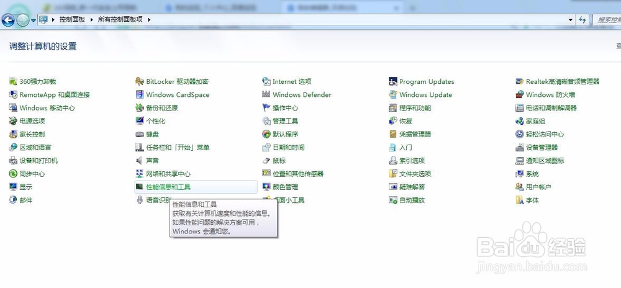Open the address bar history dropdown
Image resolution: width=621 pixels, height=288 pixels.
(570, 19)
